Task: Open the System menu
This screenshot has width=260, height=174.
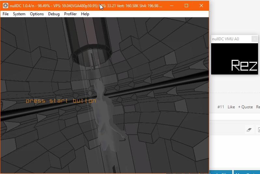Action: coord(19,14)
